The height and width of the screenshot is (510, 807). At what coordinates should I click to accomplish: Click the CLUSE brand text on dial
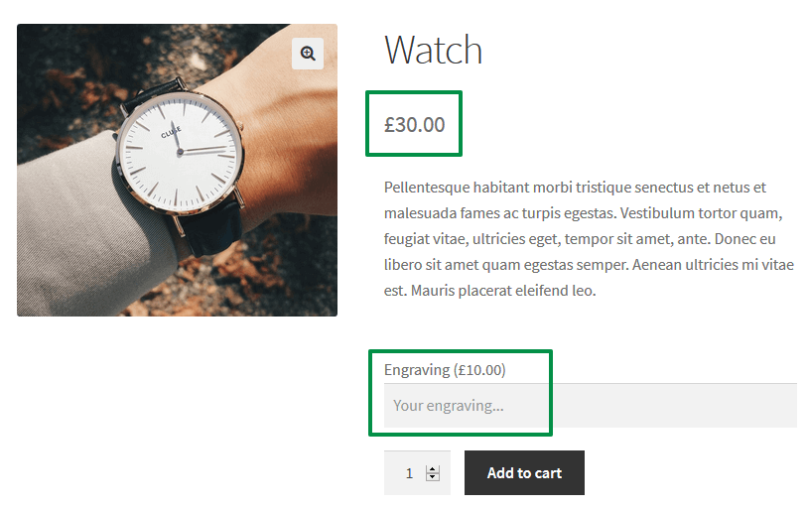point(171,132)
